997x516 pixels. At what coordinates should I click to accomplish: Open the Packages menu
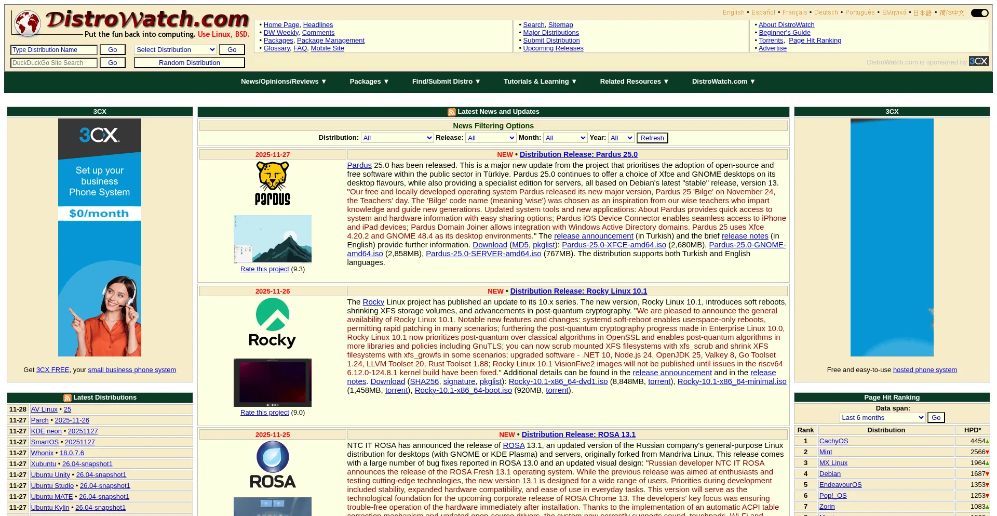click(369, 82)
